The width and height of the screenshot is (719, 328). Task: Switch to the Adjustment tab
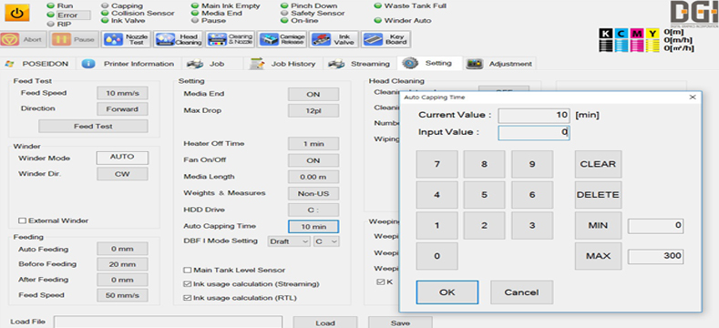tap(499, 64)
